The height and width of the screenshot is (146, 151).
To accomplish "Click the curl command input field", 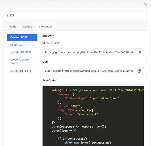I will click(89, 71).
